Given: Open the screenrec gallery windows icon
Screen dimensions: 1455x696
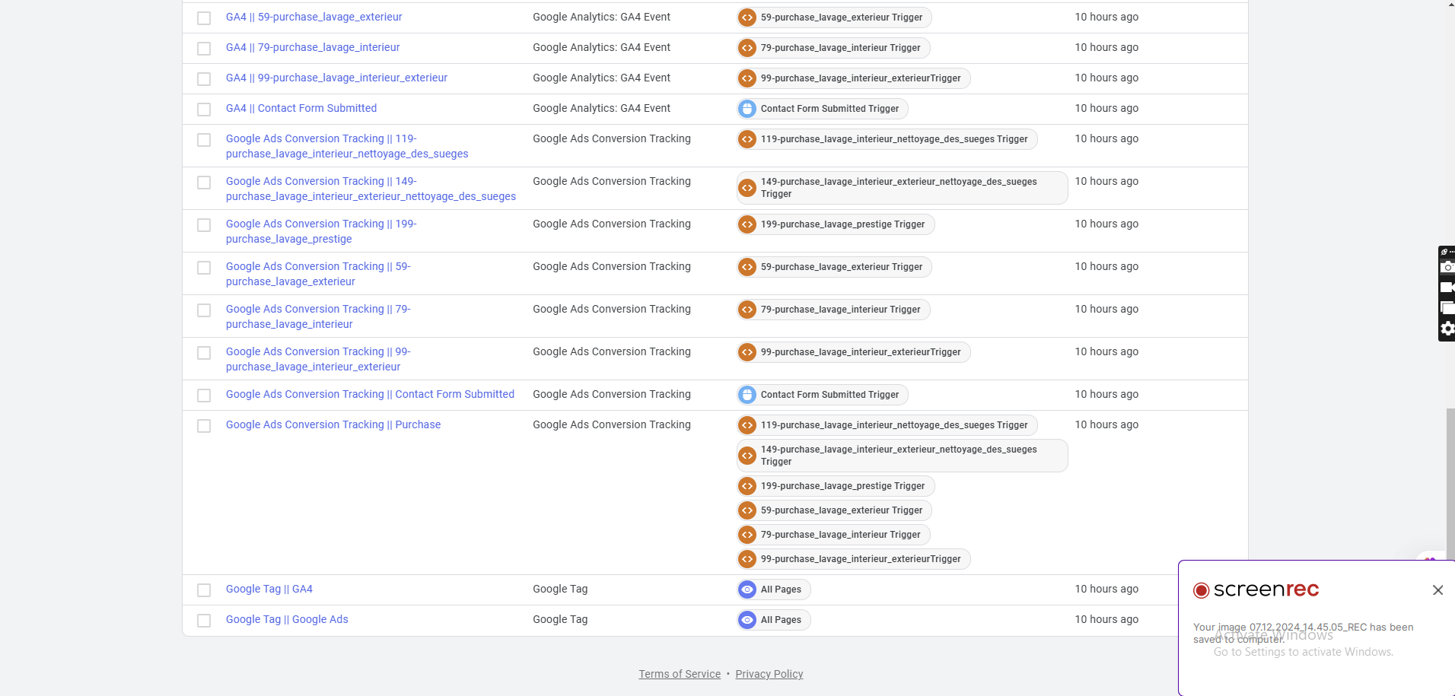Looking at the screenshot, I should coord(1447,308).
